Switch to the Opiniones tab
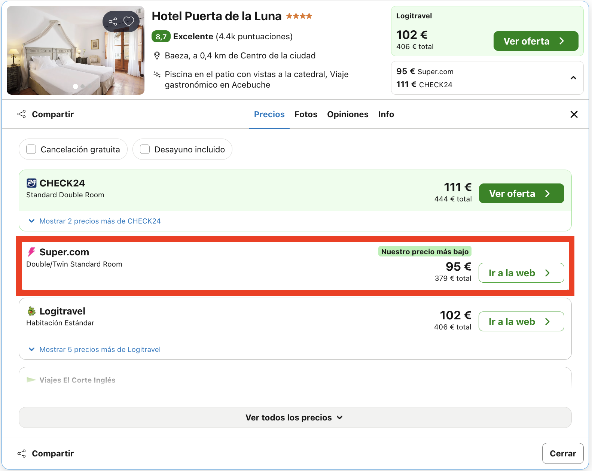 [x=348, y=114]
